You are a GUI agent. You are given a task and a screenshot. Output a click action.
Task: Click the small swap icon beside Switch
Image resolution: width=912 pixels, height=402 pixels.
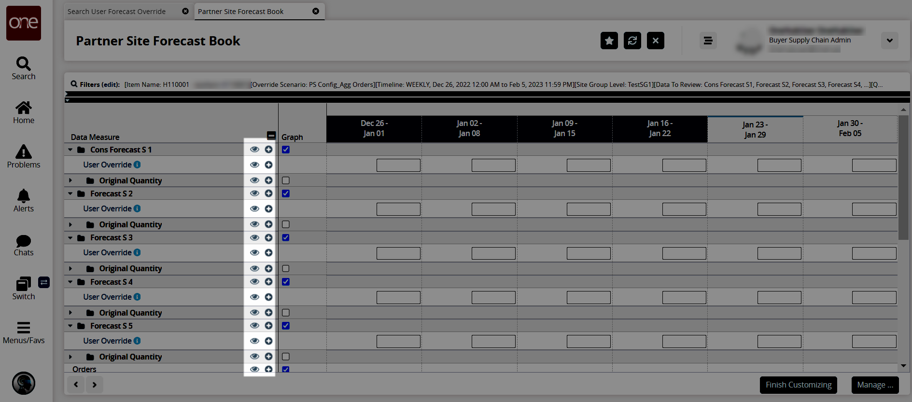(x=44, y=282)
